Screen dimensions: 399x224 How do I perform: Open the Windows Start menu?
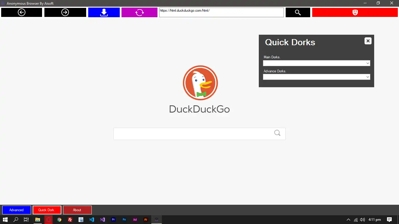5,220
